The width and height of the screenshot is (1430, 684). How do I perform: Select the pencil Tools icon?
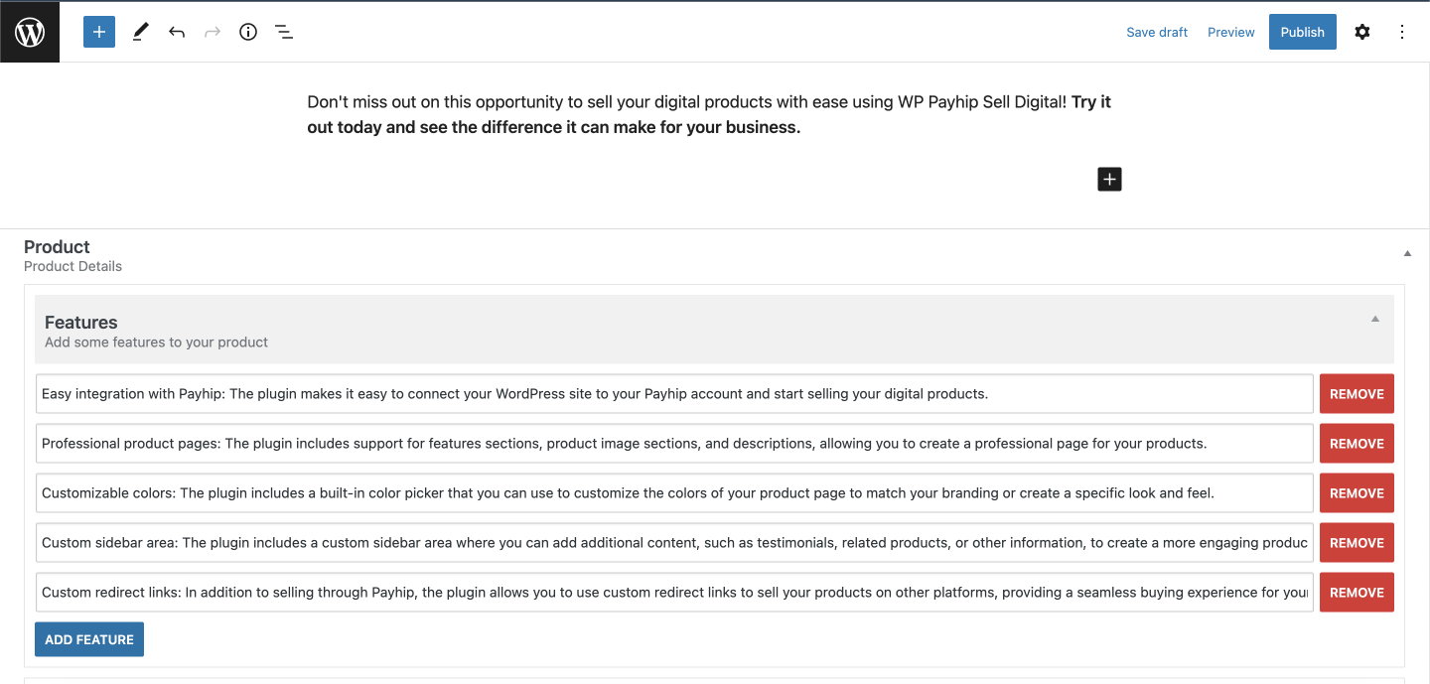pos(140,32)
